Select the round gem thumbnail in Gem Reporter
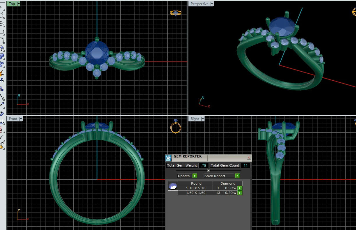 173,186
